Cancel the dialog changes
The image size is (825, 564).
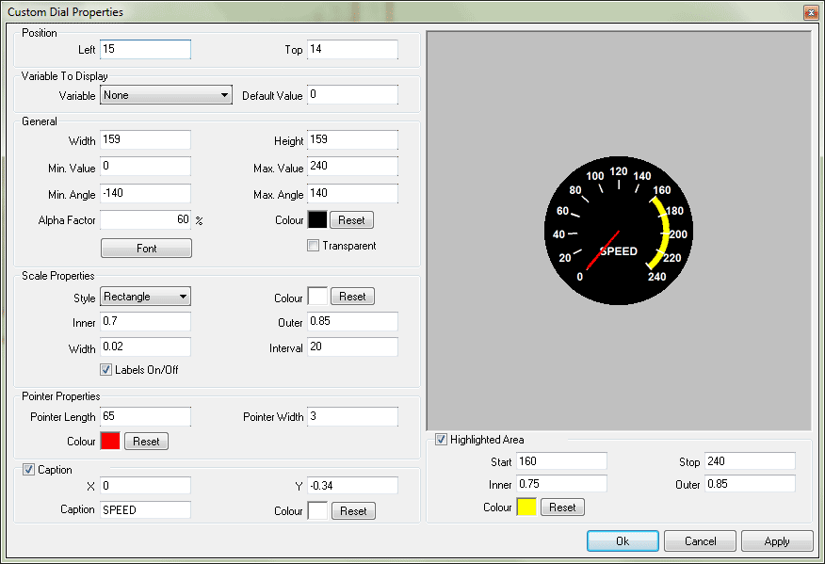point(700,541)
